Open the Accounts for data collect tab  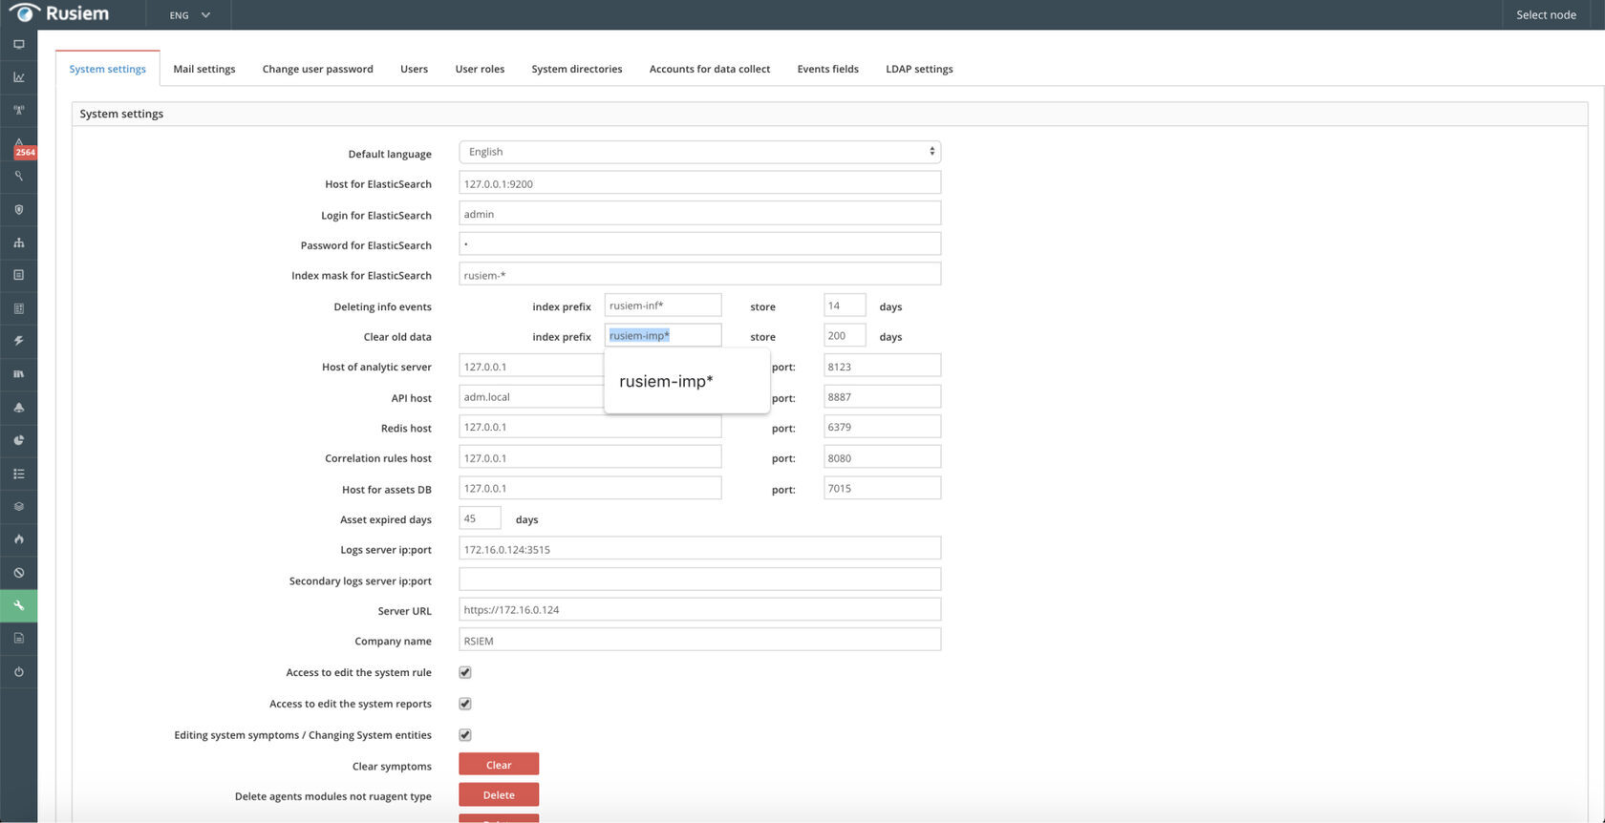(x=710, y=69)
